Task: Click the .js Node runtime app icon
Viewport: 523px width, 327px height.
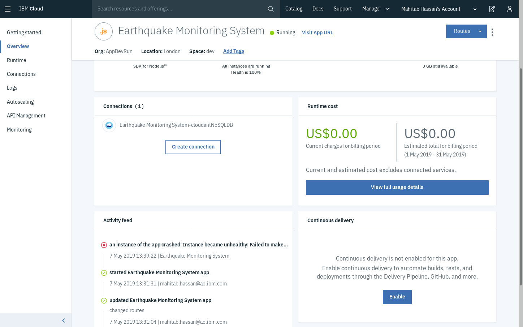Action: [x=104, y=31]
